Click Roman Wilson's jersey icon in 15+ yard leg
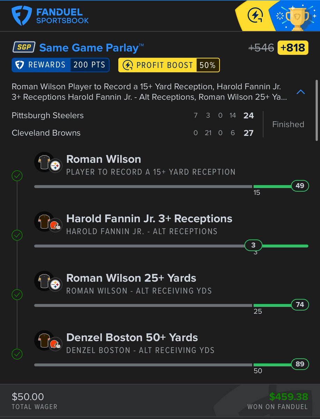Screen dimensions: 320x419 (x=44, y=162)
